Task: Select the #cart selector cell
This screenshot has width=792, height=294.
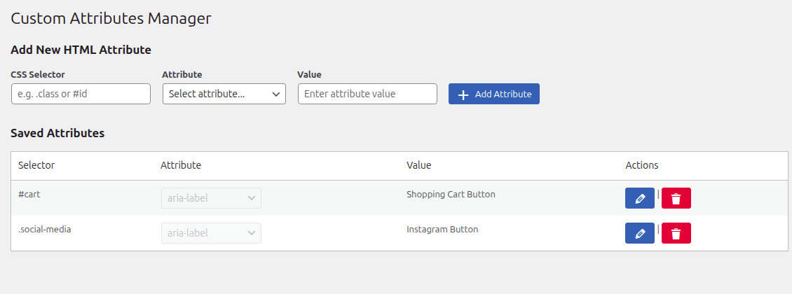Action: (x=29, y=195)
